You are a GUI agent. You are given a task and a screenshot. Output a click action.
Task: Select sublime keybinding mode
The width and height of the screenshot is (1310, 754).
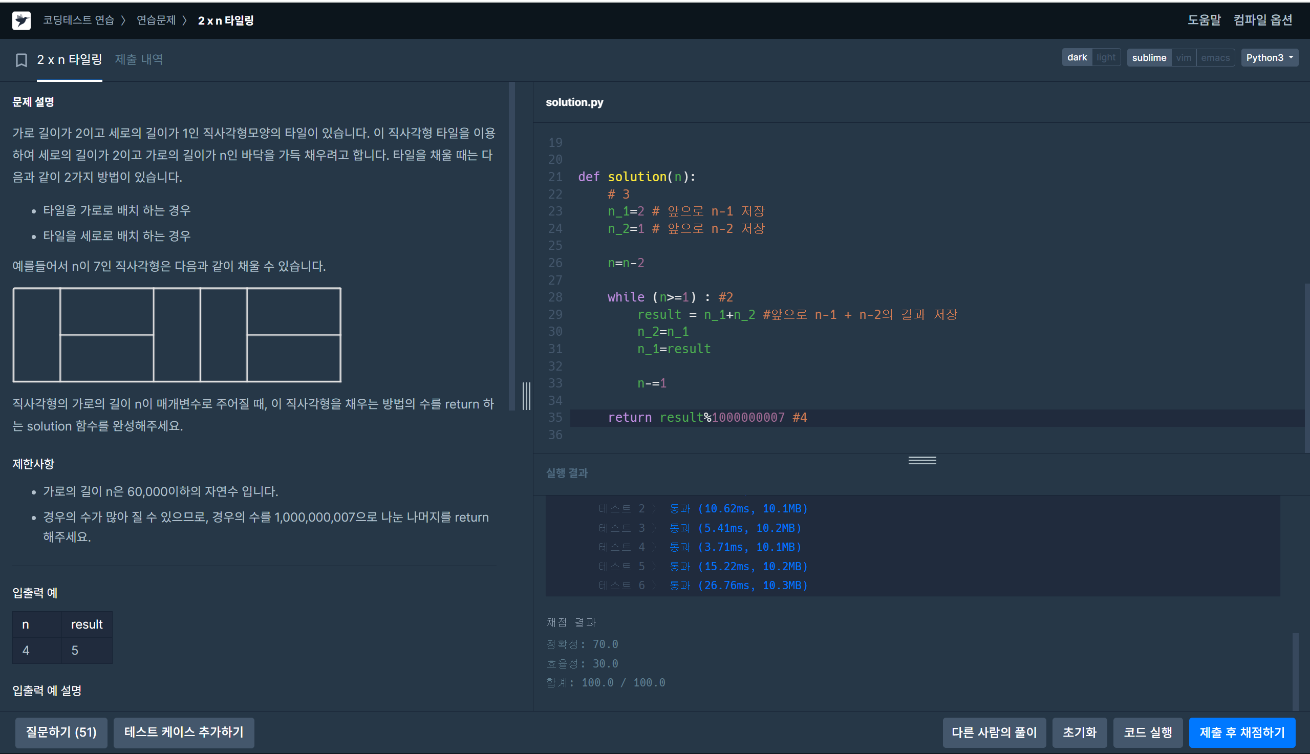(1148, 57)
